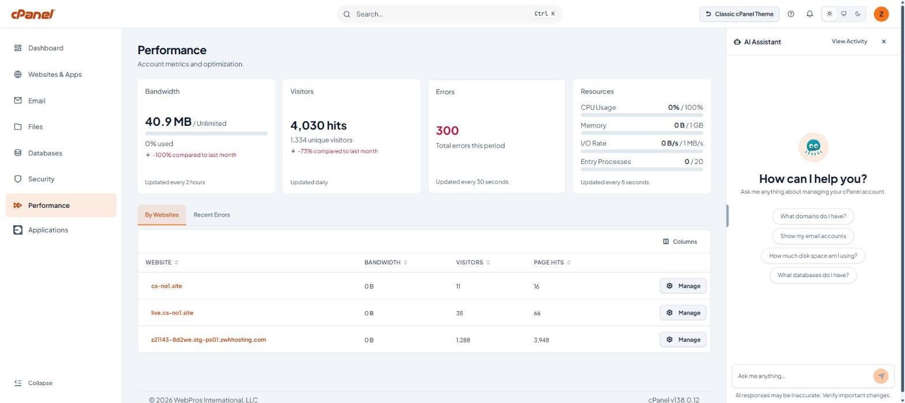Close the AI Assistant panel

(884, 42)
